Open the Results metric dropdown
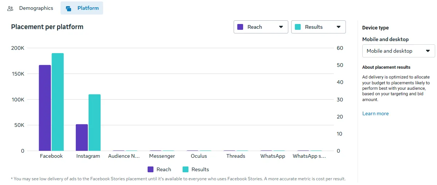The height and width of the screenshot is (185, 437). 319,27
